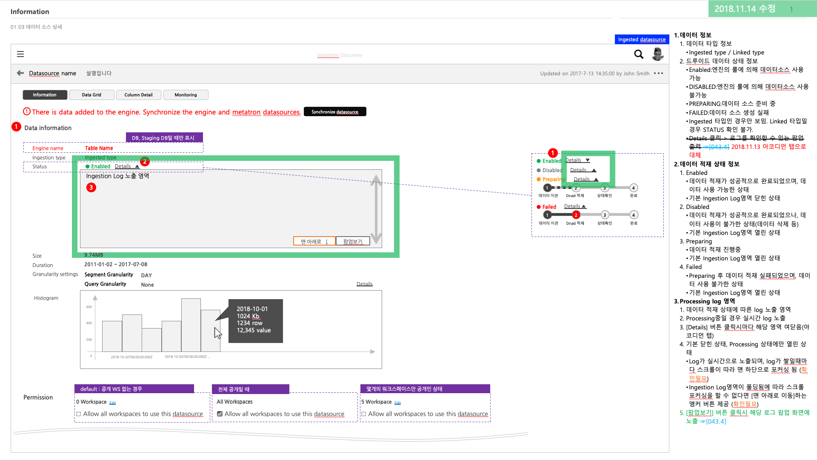Click the green Enabled dot in Status row
Image resolution: width=817 pixels, height=460 pixels.
coord(88,166)
